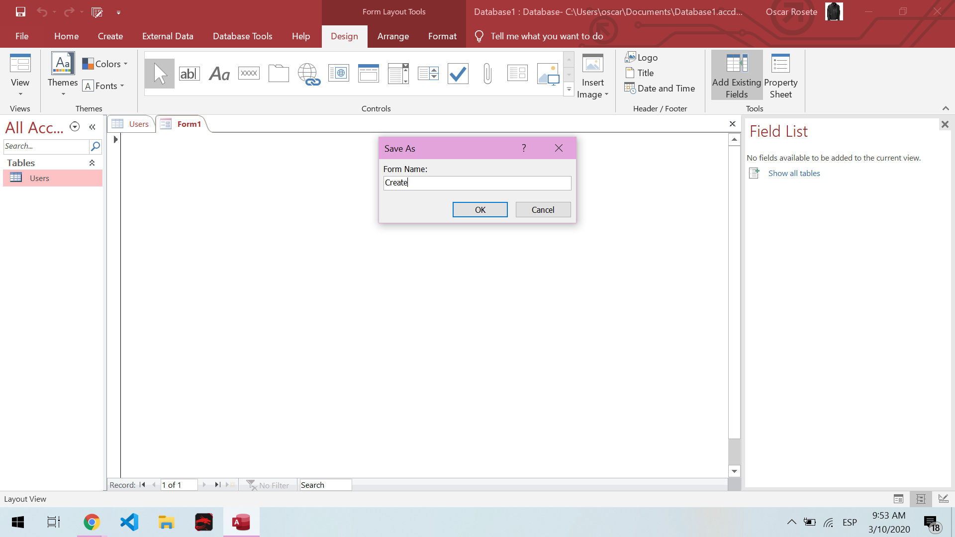Click OK in Save As dialog

pyautogui.click(x=479, y=210)
